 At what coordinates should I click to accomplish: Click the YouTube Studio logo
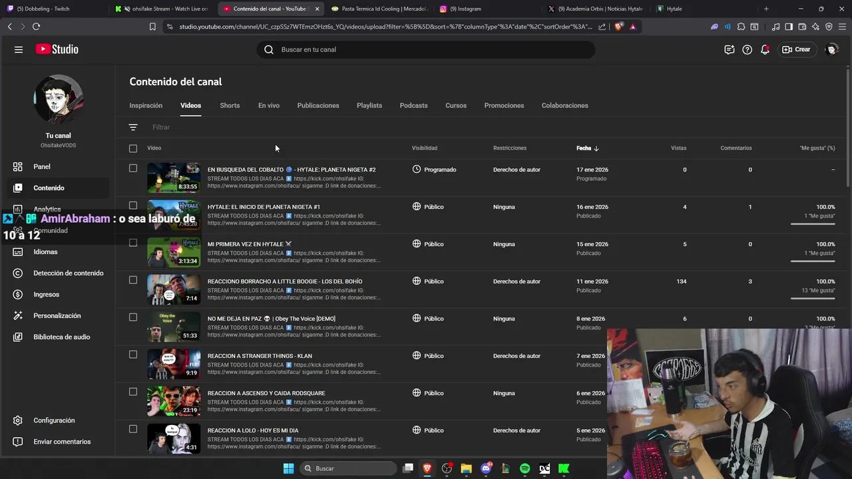[57, 49]
